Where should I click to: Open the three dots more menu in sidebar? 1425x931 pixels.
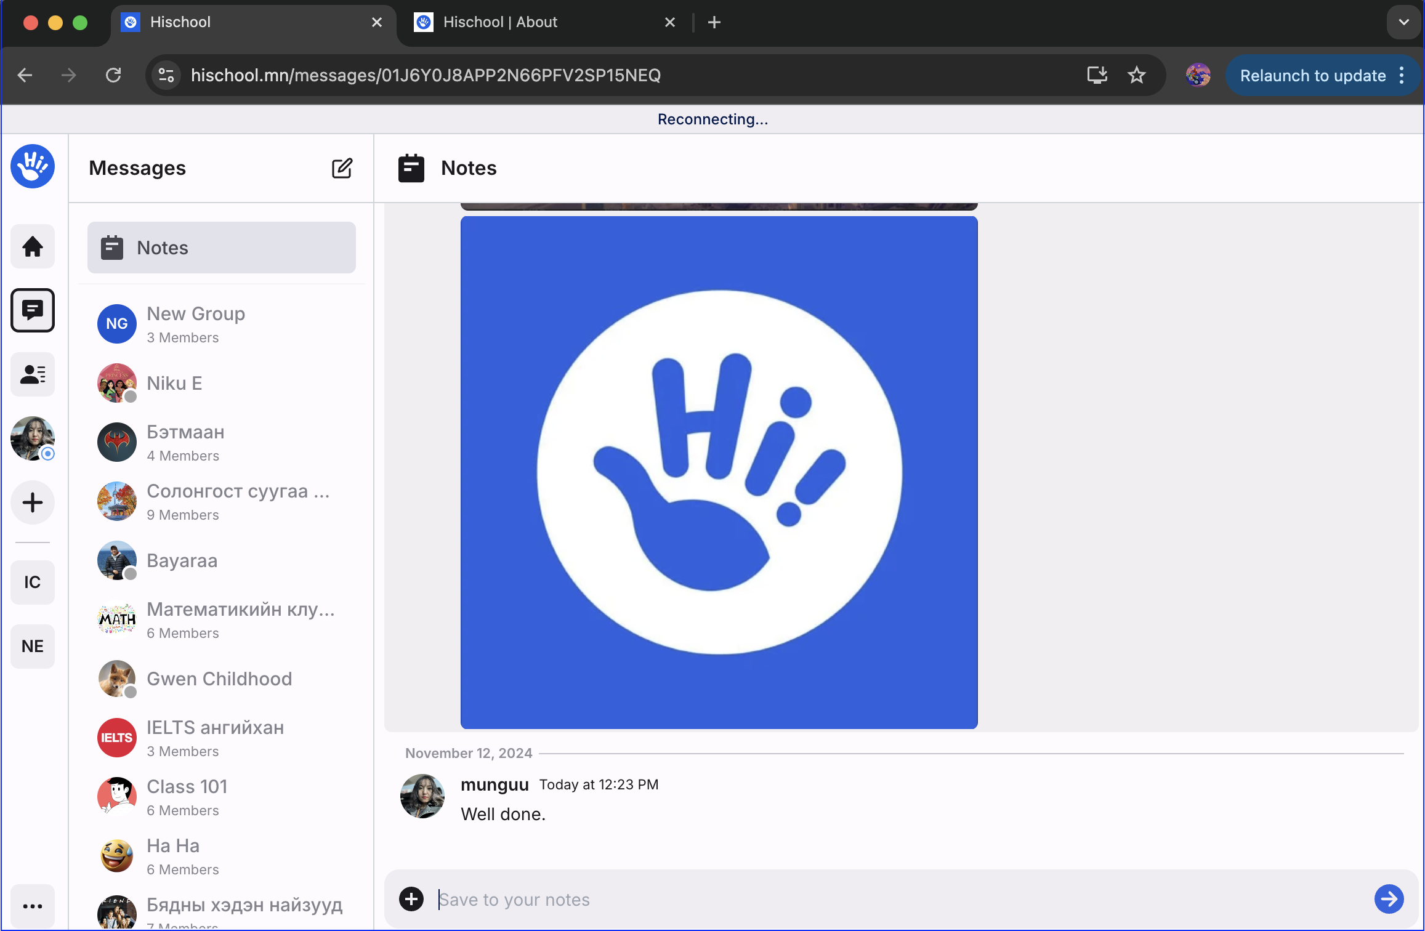click(x=33, y=906)
